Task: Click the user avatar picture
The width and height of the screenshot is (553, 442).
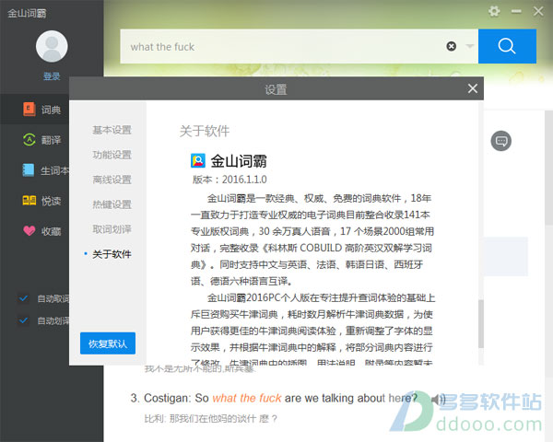Action: pyautogui.click(x=52, y=46)
